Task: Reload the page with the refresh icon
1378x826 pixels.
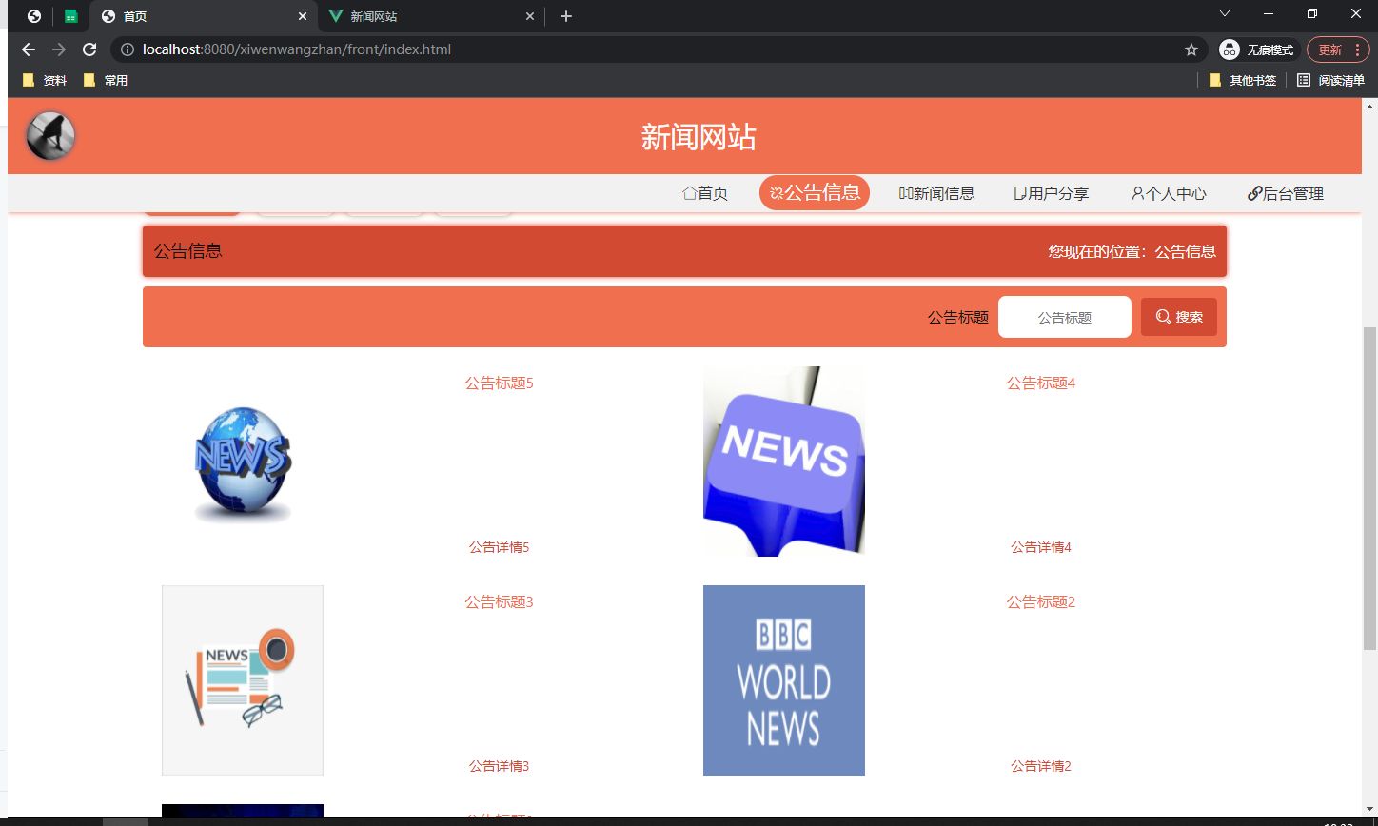Action: coord(89,49)
